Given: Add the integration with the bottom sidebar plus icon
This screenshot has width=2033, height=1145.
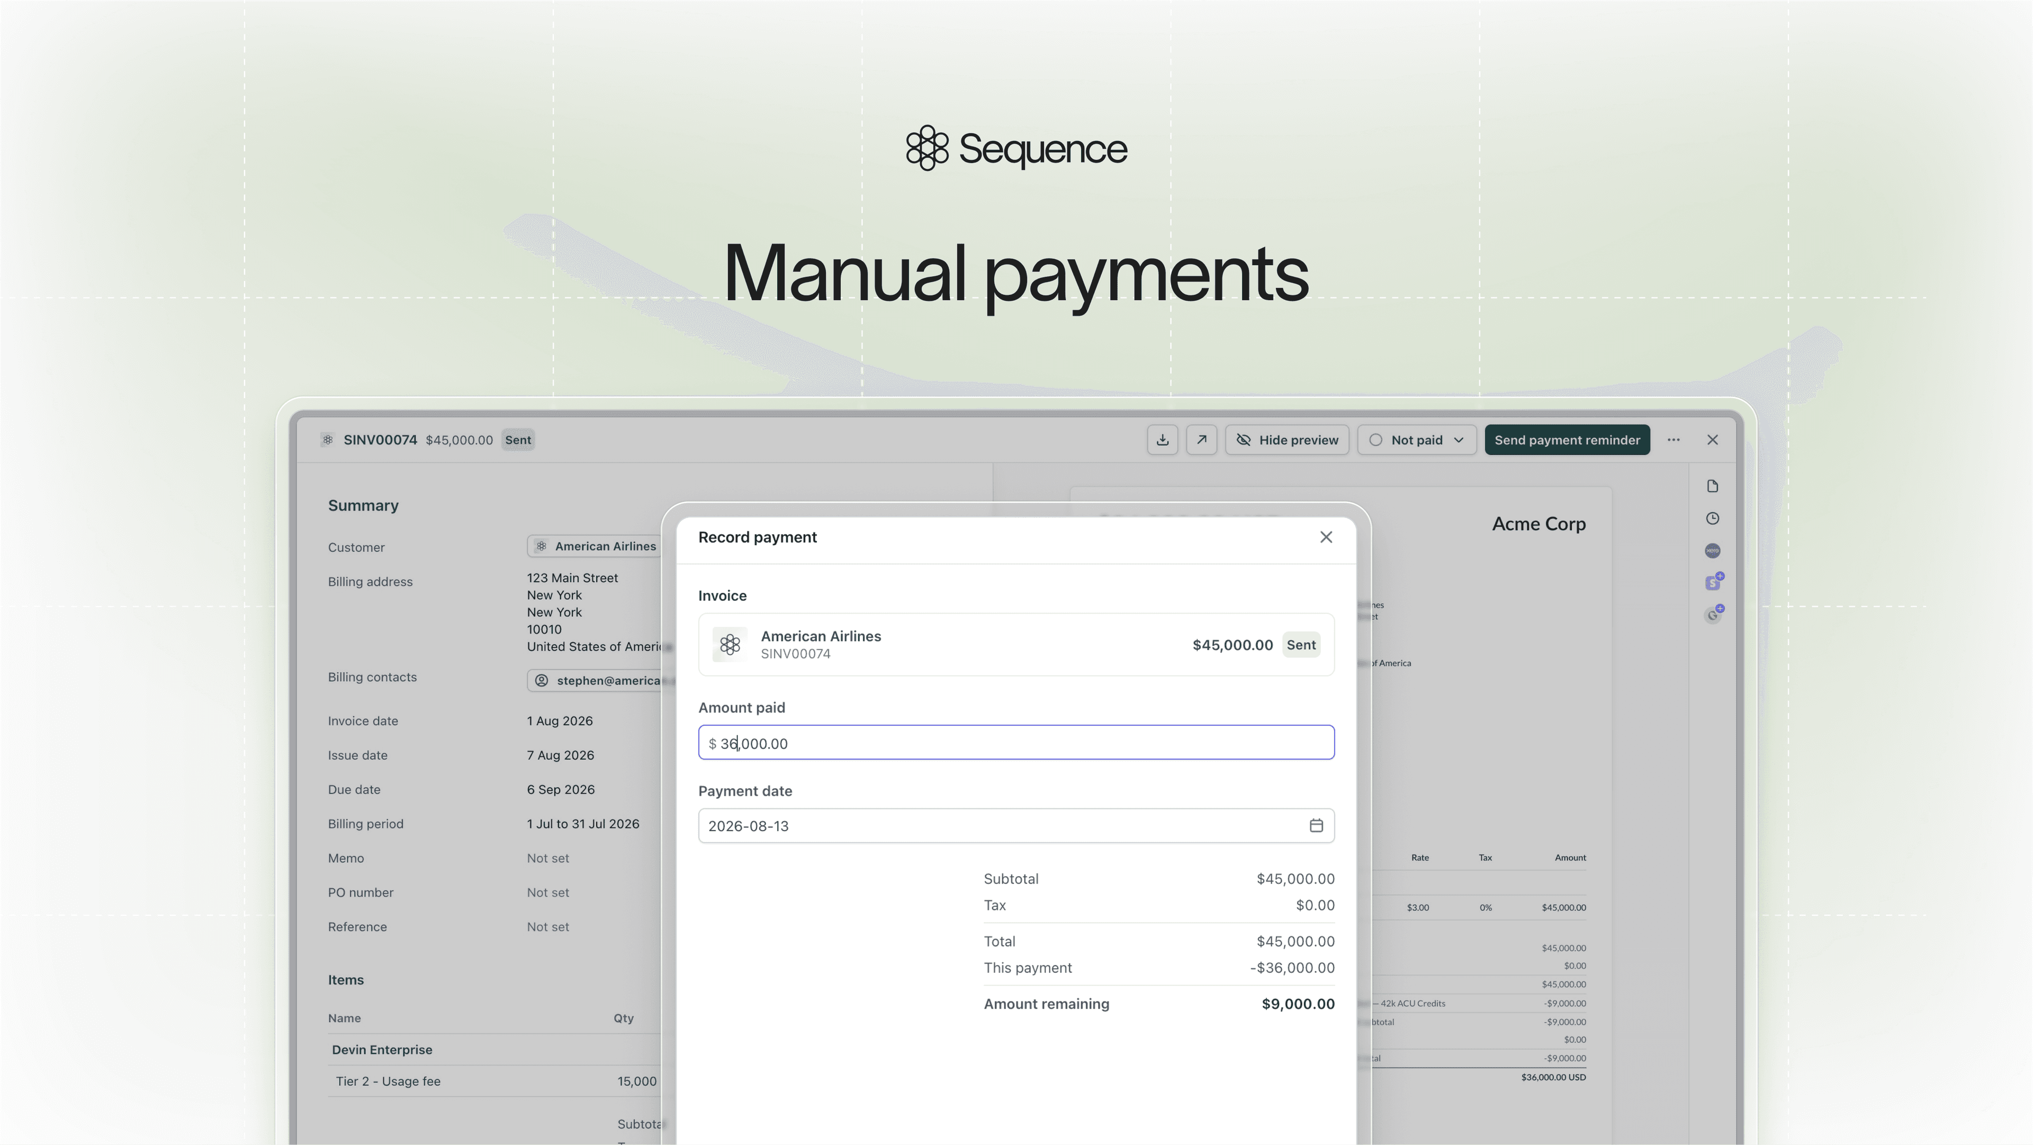Looking at the screenshot, I should click(x=1713, y=614).
